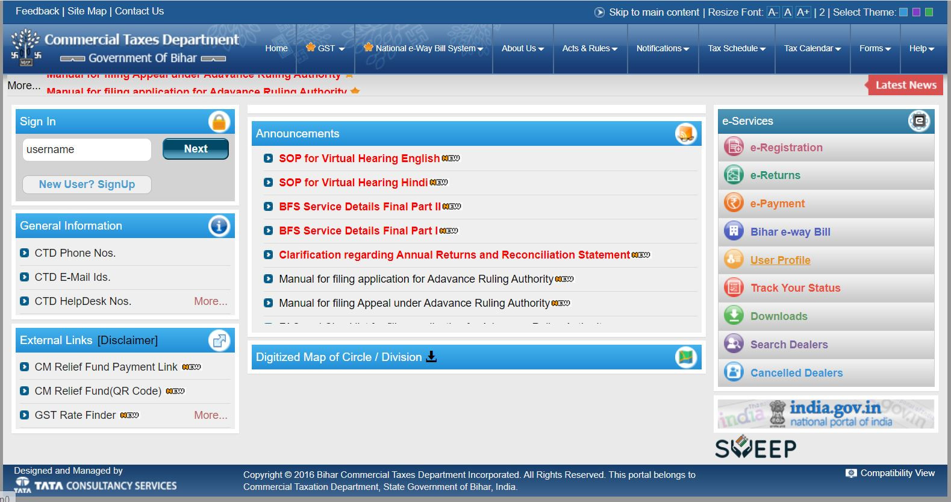Select the green theme color swatch
The height and width of the screenshot is (502, 951).
[929, 12]
